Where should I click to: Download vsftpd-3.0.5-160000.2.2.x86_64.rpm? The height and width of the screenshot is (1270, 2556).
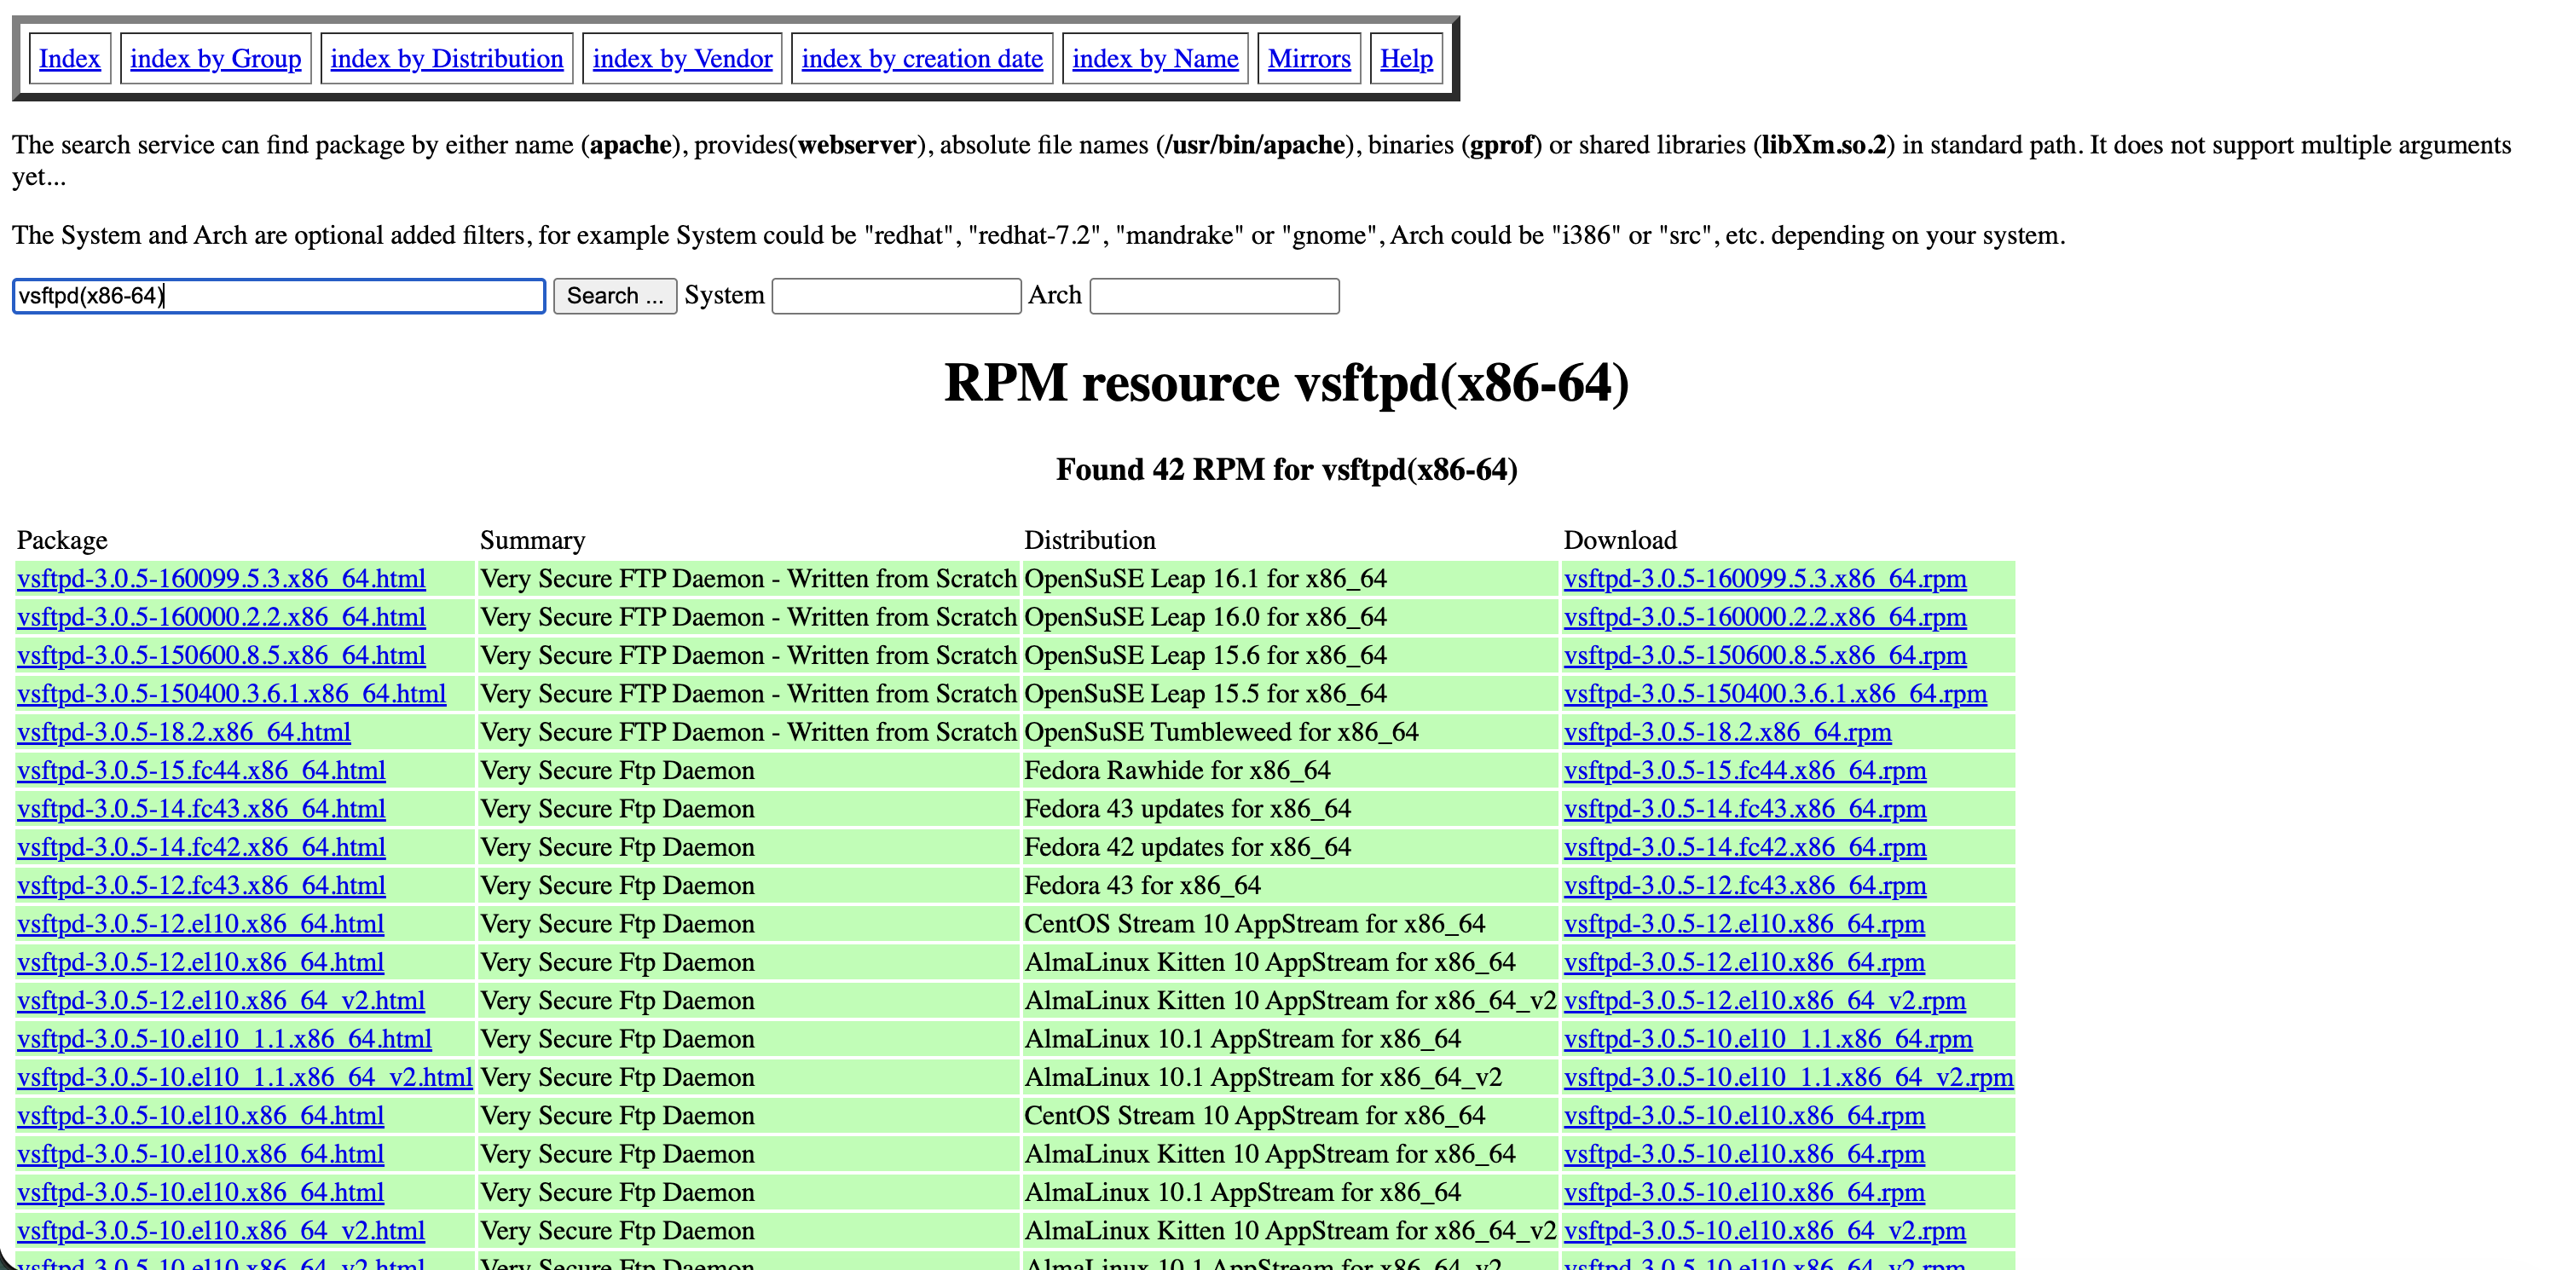(1765, 617)
